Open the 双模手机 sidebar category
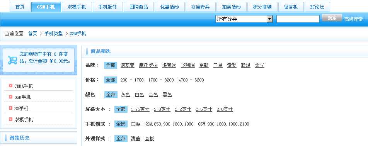The width and height of the screenshot is (368, 146). (24, 119)
